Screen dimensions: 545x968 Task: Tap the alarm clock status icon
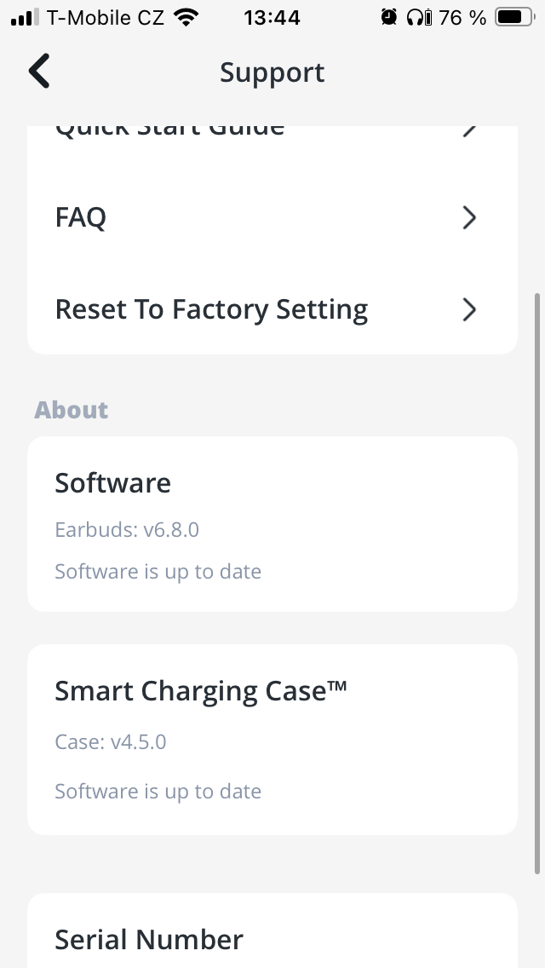[x=389, y=17]
